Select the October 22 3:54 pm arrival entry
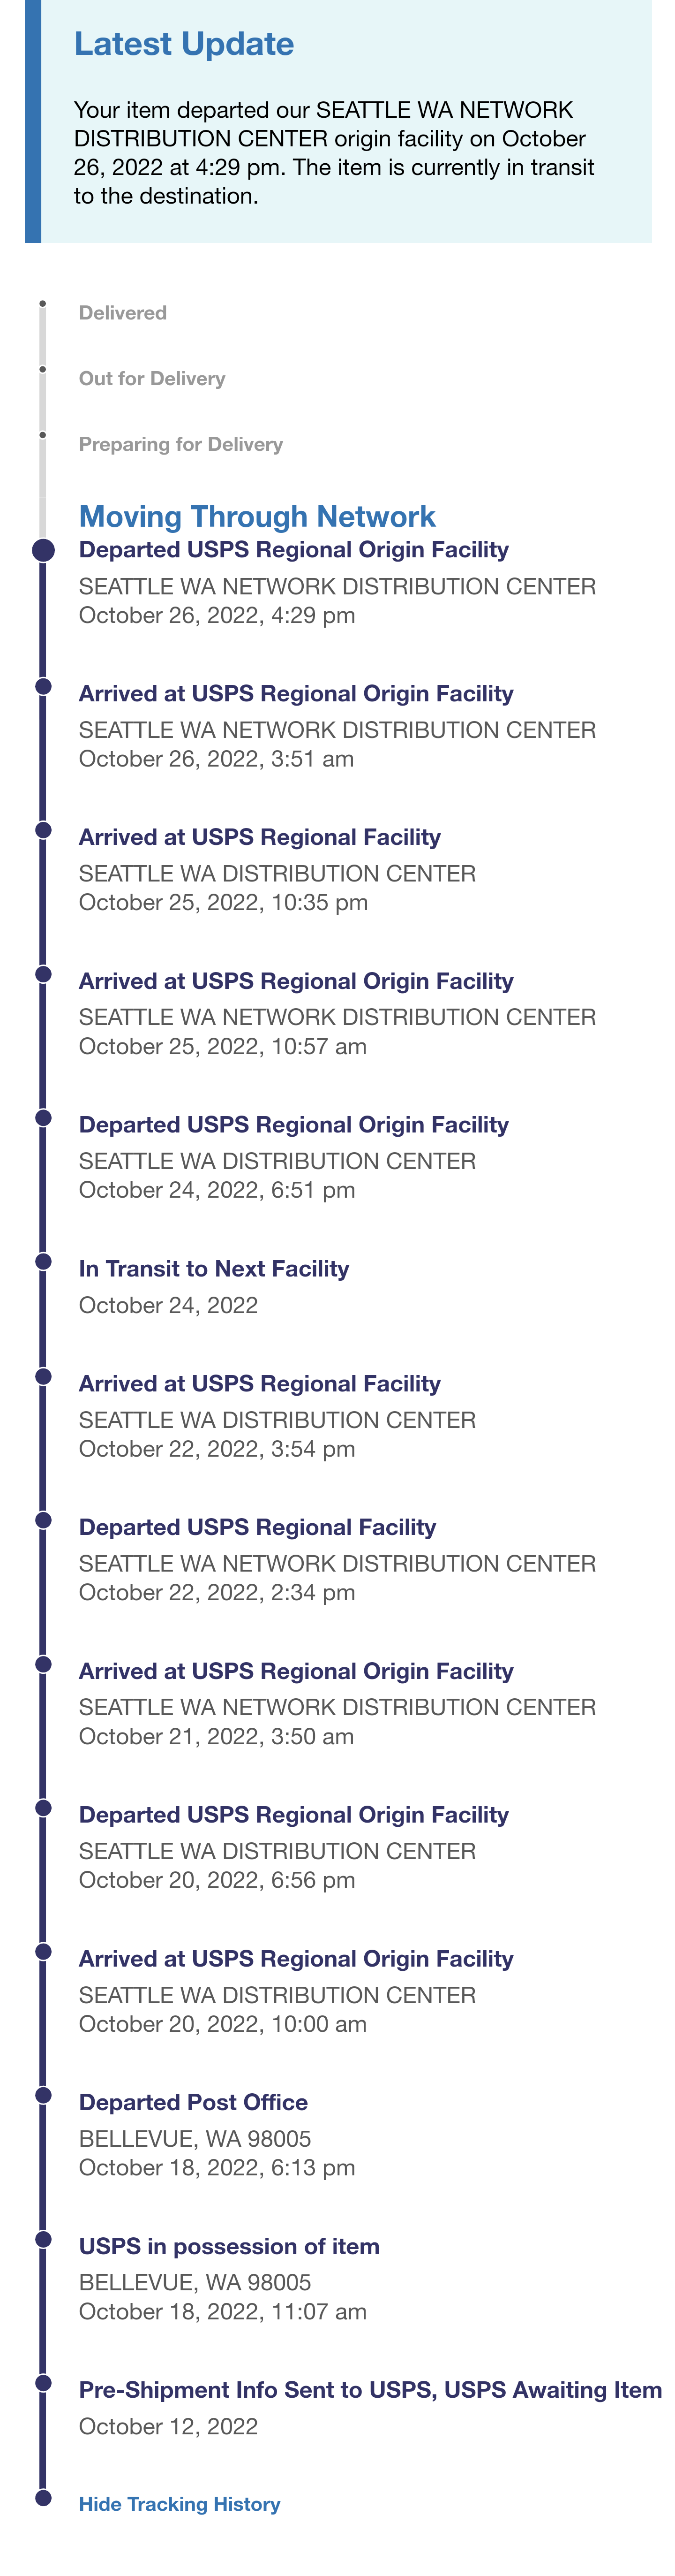 click(x=277, y=1416)
